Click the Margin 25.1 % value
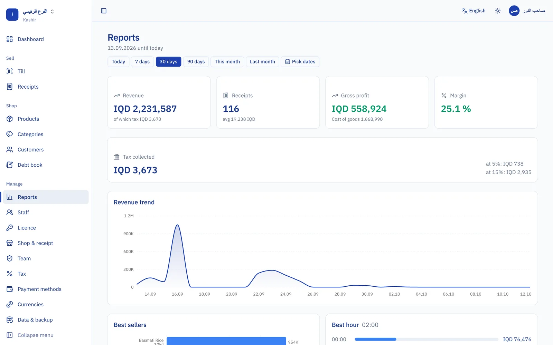The width and height of the screenshot is (553, 345). pos(456,109)
